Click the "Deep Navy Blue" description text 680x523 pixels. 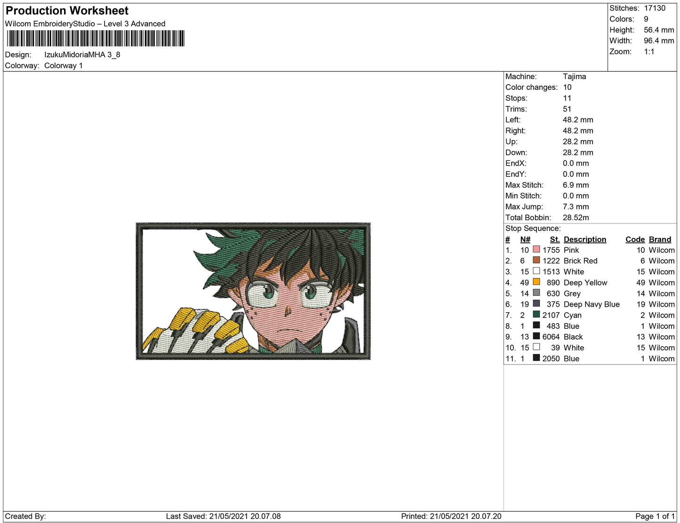coord(592,304)
